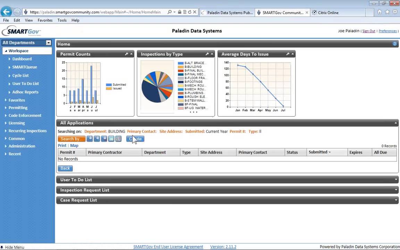Open the Tools menu
The height and width of the screenshot is (250, 400).
(x=62, y=20)
